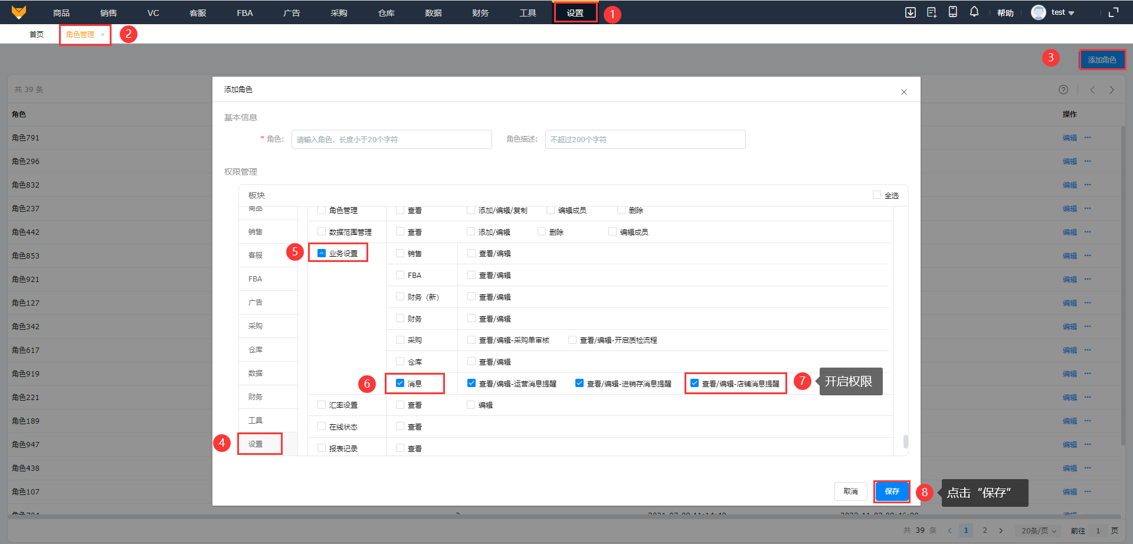1133x544 pixels.
Task: Close the 添加角色 dialog with X
Action: coord(903,92)
